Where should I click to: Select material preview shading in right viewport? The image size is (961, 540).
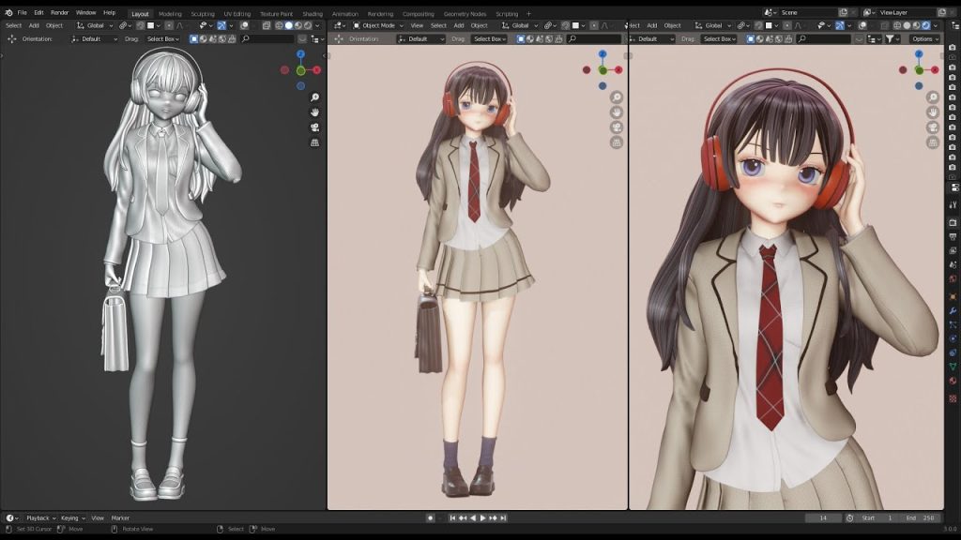coord(916,25)
